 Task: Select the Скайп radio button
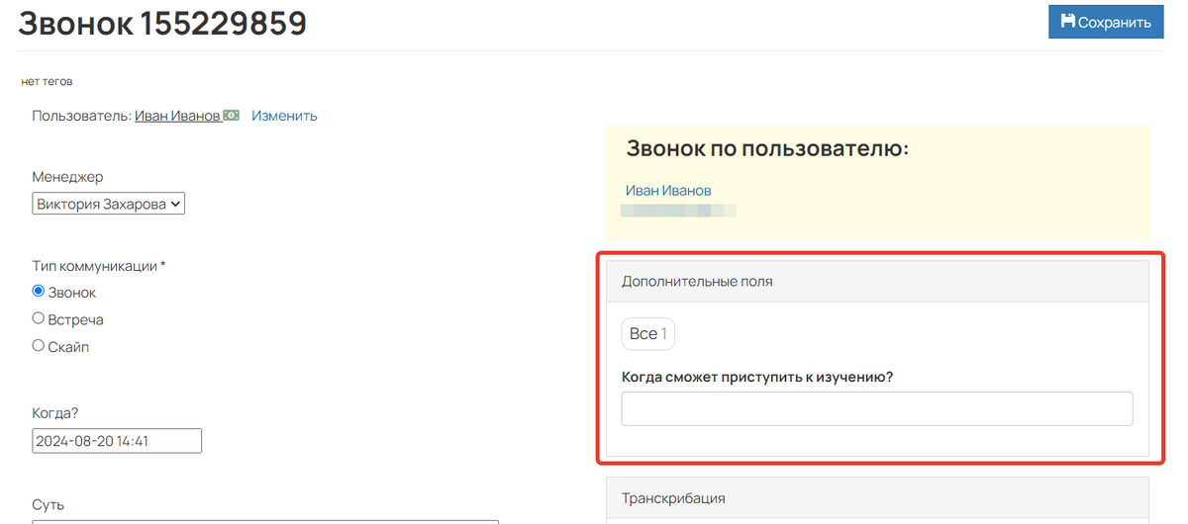coord(39,346)
